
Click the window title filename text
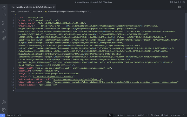(94, 2)
